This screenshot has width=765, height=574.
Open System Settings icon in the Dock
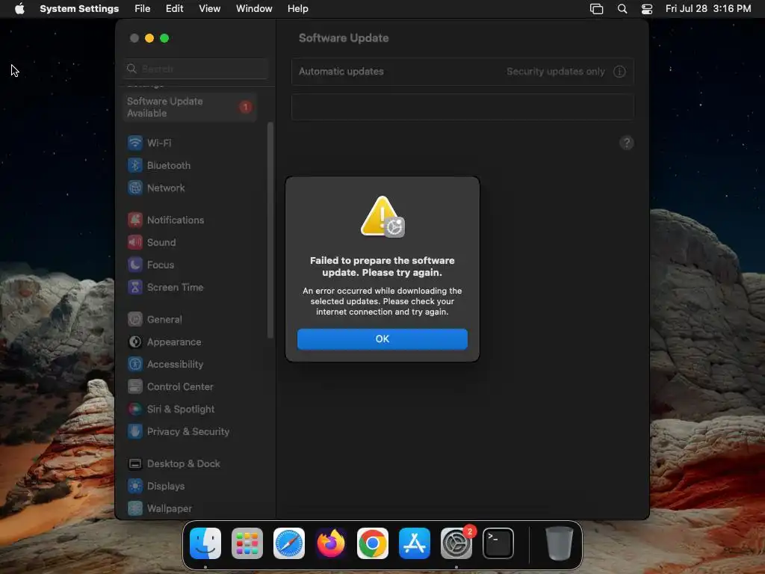456,543
